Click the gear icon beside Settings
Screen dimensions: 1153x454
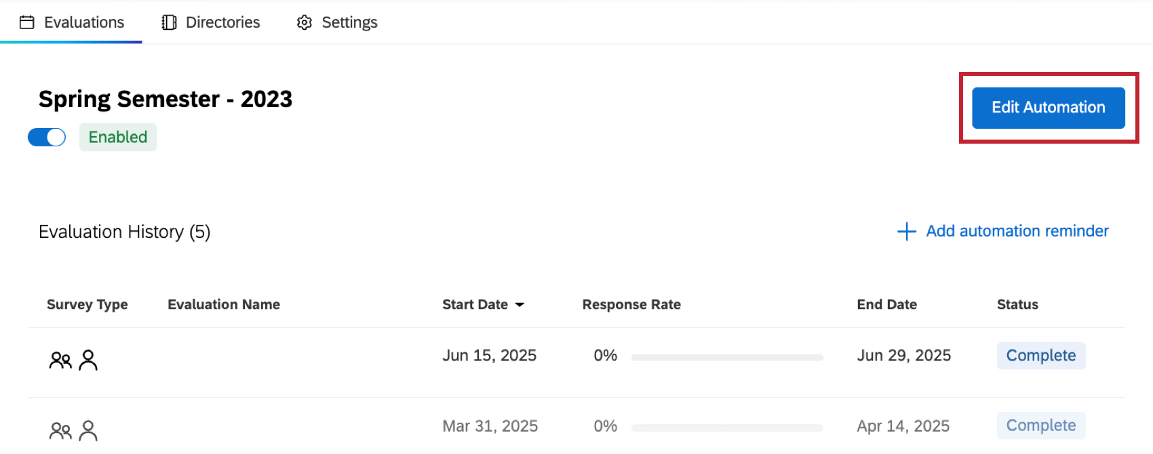click(x=304, y=22)
